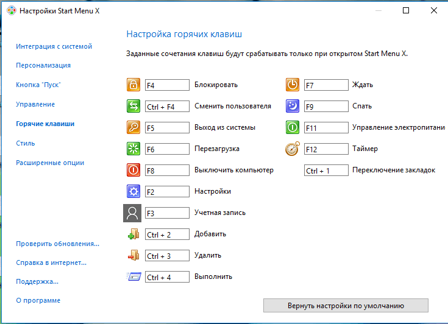Click the orange clock icon for Ждать
Image resolution: width=448 pixels, height=324 pixels.
click(x=293, y=85)
